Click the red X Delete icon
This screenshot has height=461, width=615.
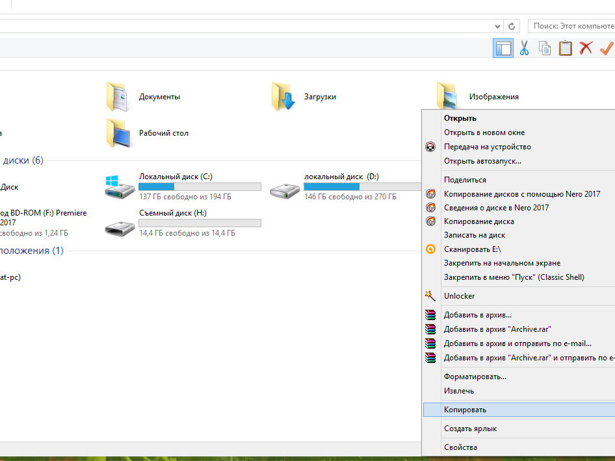click(586, 48)
